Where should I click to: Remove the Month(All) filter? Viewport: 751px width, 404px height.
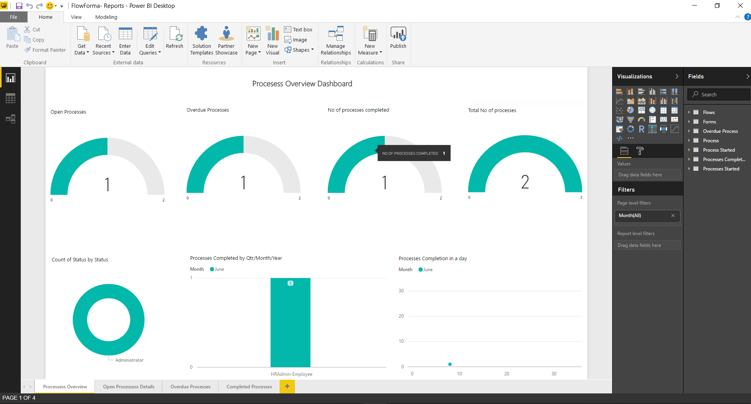[x=673, y=216]
